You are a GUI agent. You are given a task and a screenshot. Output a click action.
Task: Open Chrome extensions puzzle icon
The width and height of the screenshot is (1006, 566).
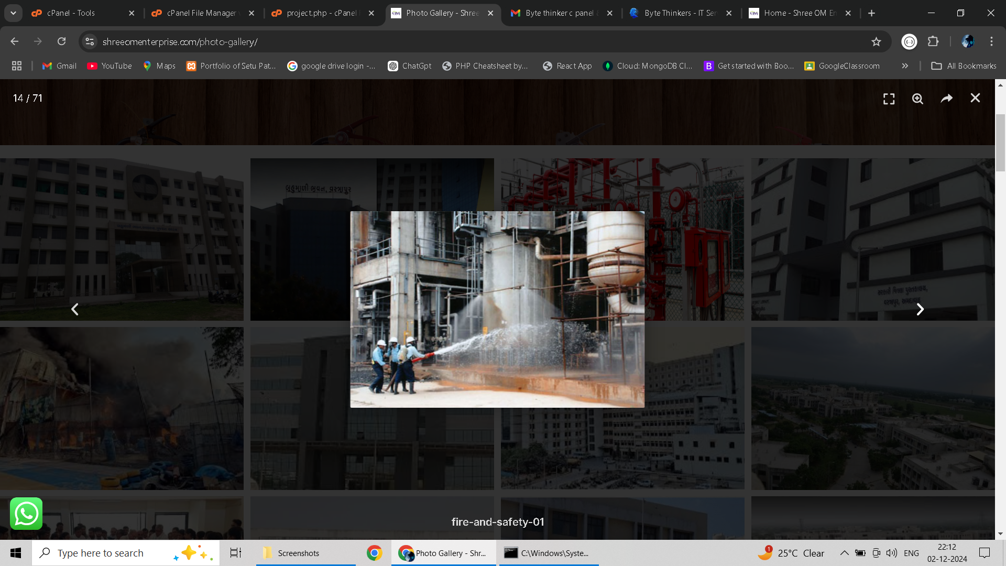(x=933, y=41)
